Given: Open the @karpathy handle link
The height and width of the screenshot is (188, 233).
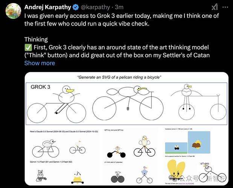Looking at the screenshot, I should [95, 7].
